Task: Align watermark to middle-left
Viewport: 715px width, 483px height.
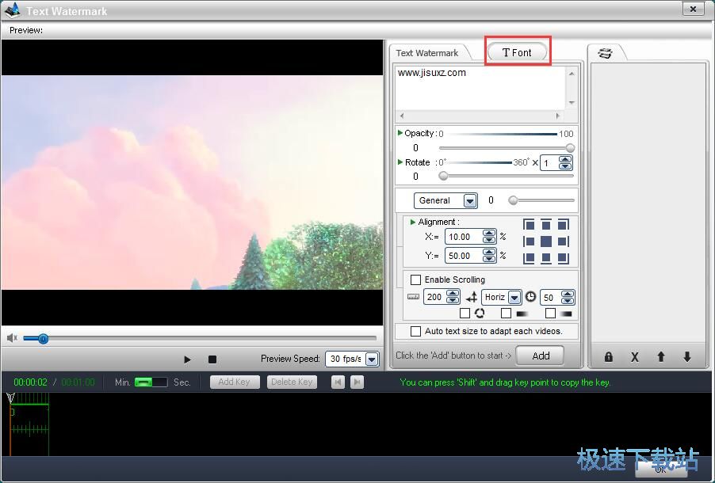Action: pyautogui.click(x=529, y=241)
